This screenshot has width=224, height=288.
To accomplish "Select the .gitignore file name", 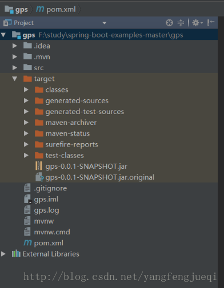I will pyautogui.click(x=50, y=189).
